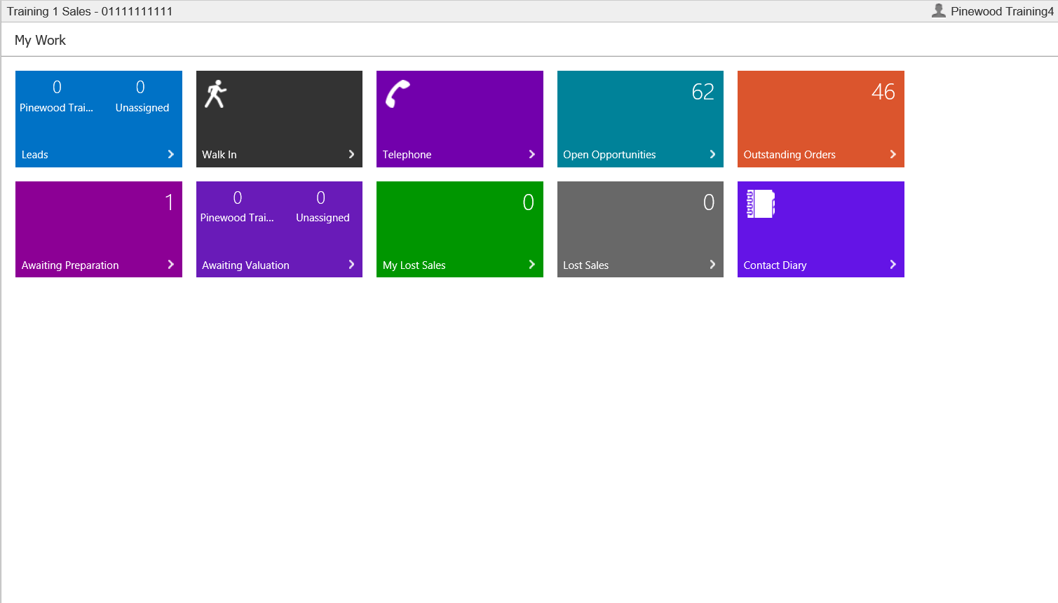Image resolution: width=1058 pixels, height=603 pixels.
Task: Click the phone handset icon on Telephone tile
Action: click(398, 94)
